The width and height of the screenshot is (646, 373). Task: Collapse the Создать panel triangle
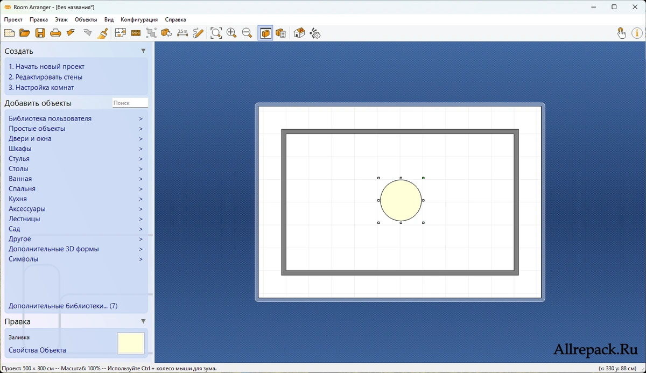click(143, 51)
